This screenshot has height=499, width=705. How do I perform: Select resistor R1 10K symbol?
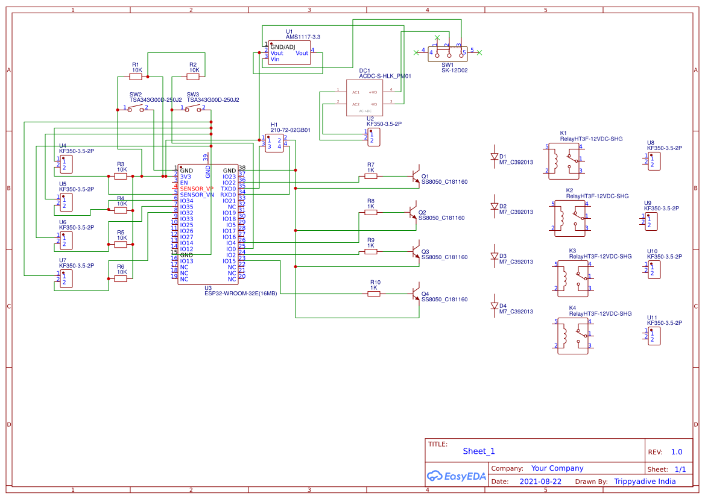(x=136, y=77)
